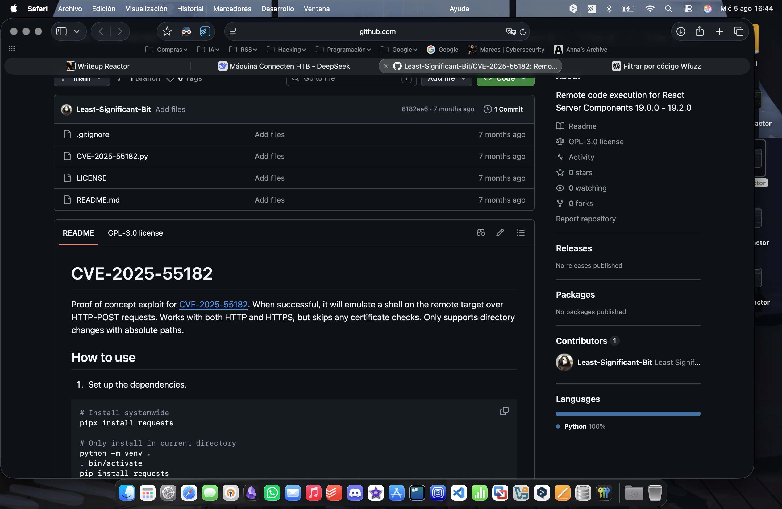Open the Google bookmark
This screenshot has height=509, width=782.
443,50
